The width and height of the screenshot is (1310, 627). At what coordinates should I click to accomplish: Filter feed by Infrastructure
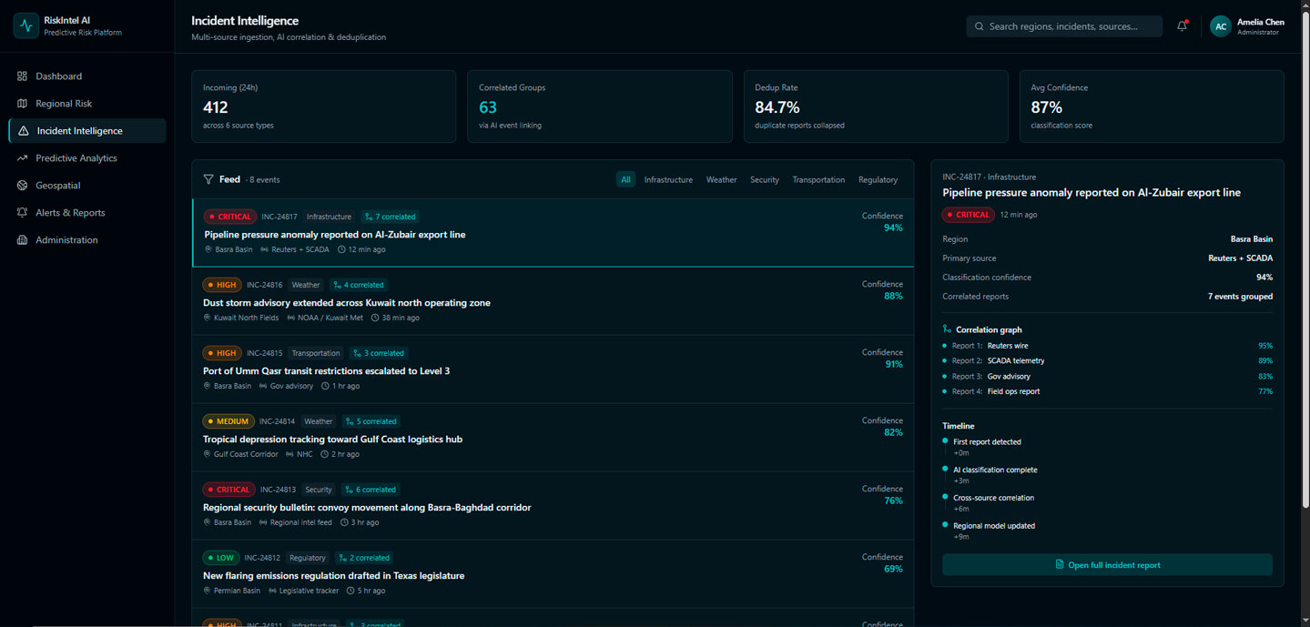click(668, 179)
